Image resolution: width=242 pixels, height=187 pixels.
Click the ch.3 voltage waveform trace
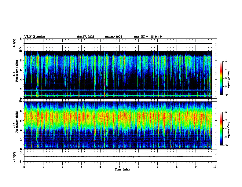pyautogui.click(x=118, y=157)
